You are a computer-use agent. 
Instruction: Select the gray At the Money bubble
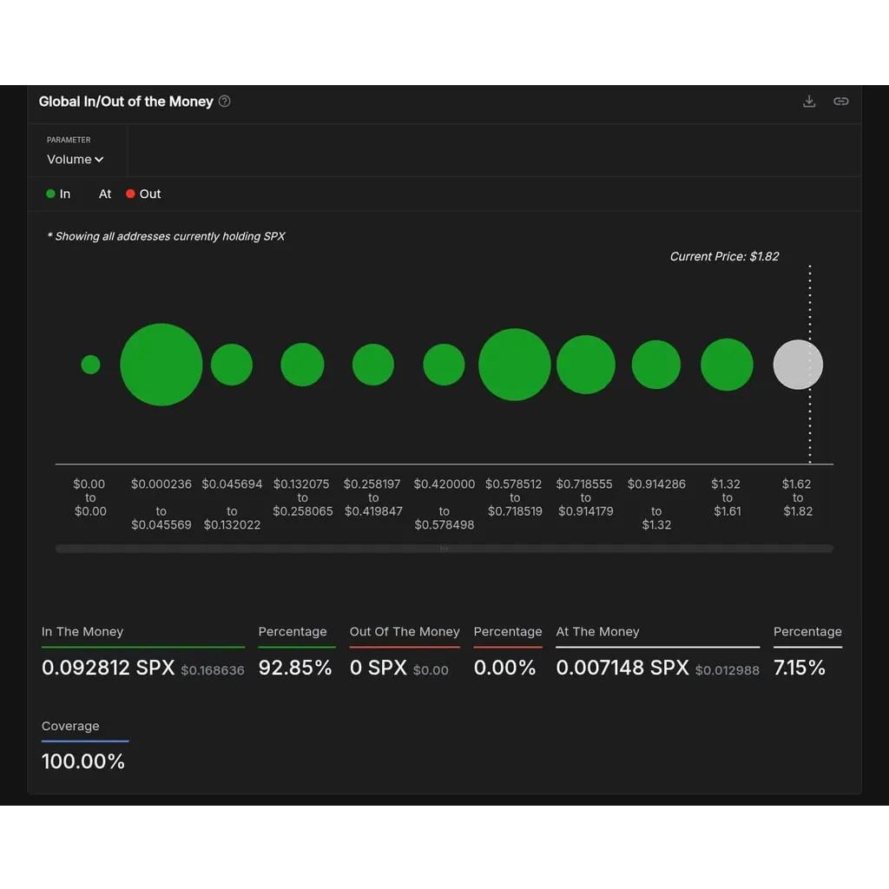click(x=798, y=365)
